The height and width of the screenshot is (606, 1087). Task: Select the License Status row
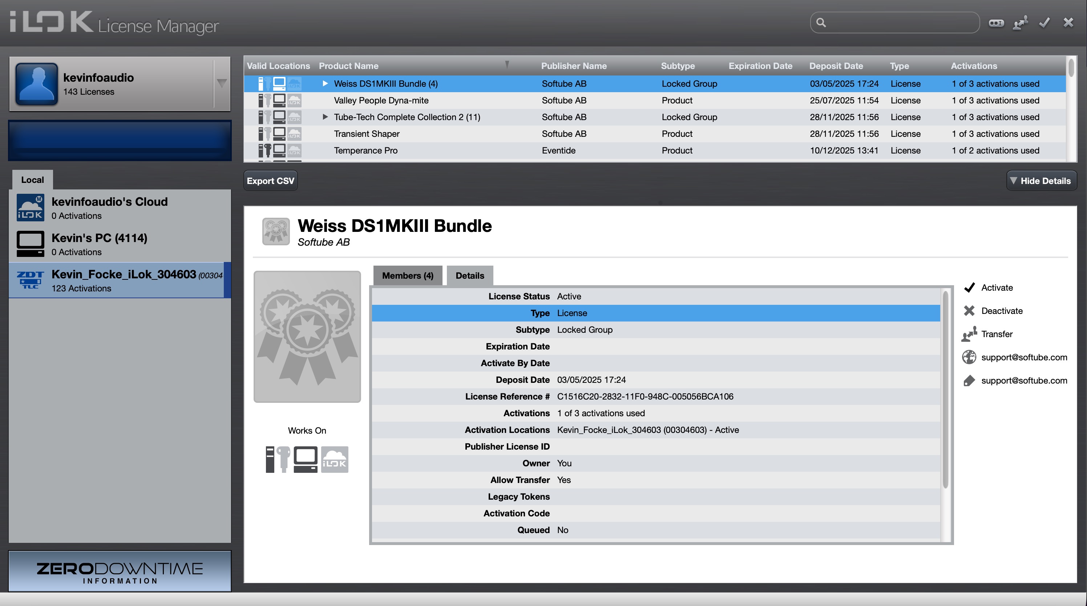coord(656,296)
